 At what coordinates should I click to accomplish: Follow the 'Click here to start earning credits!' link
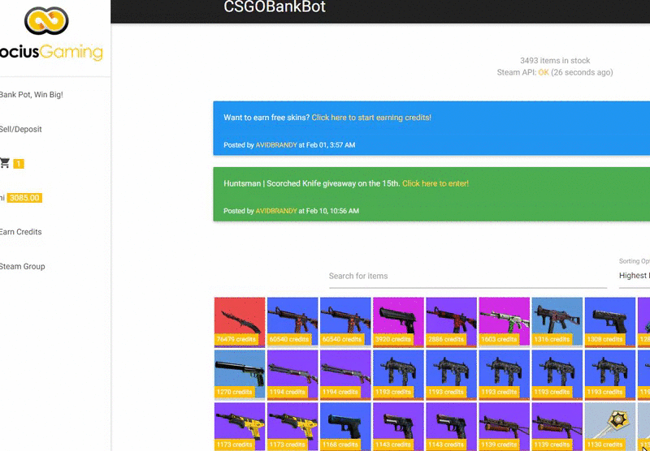coord(371,118)
